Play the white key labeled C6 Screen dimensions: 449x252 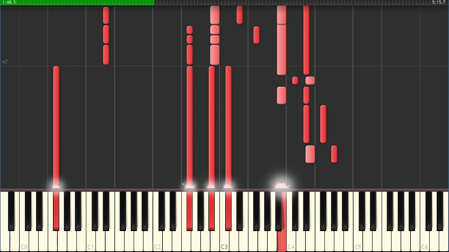(x=424, y=241)
